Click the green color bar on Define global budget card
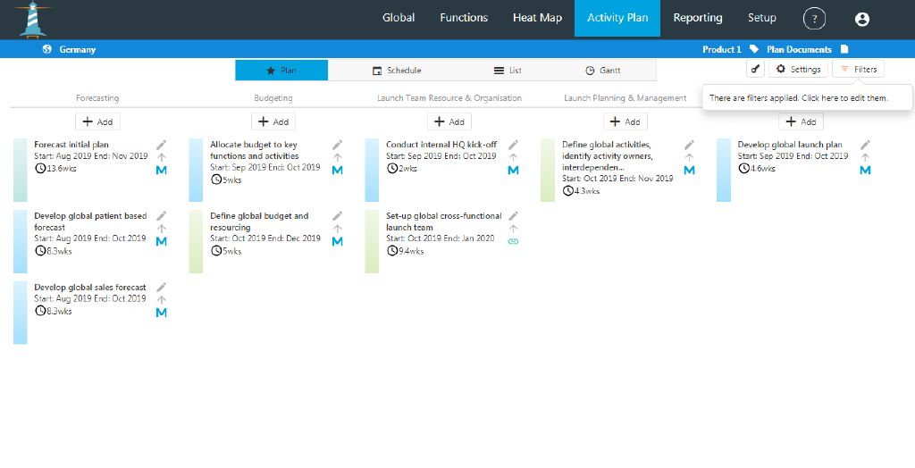 [196, 241]
